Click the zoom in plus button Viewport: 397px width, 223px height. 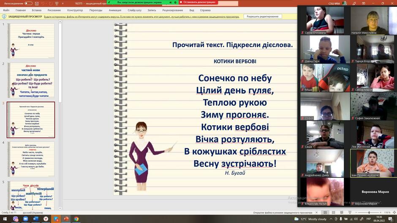(380, 212)
